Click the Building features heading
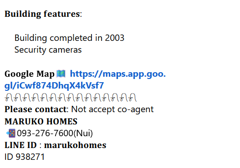The width and height of the screenshot is (240, 168). [x=42, y=14]
